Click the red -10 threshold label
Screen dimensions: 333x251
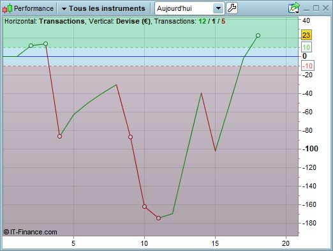click(x=307, y=66)
